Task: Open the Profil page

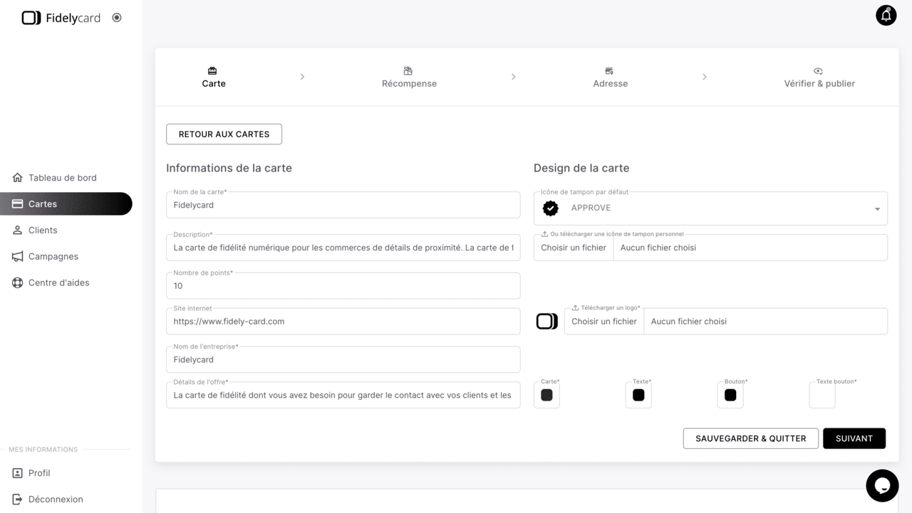Action: (39, 473)
